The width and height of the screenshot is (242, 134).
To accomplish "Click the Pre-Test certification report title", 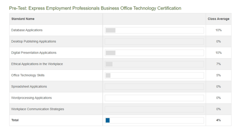I will 95,8.
